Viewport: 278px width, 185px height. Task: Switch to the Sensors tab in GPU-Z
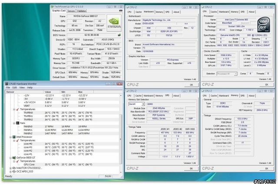(71, 11)
